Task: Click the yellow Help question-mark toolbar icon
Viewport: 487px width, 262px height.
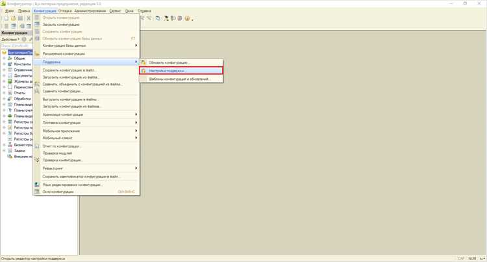Action: tap(187, 18)
